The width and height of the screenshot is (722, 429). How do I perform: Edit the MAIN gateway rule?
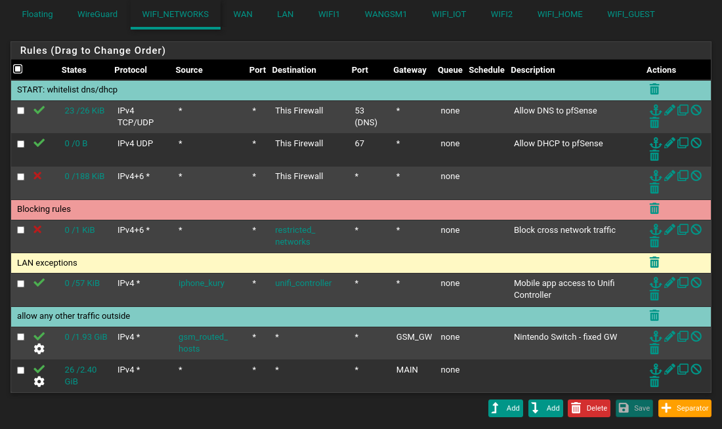tap(669, 369)
